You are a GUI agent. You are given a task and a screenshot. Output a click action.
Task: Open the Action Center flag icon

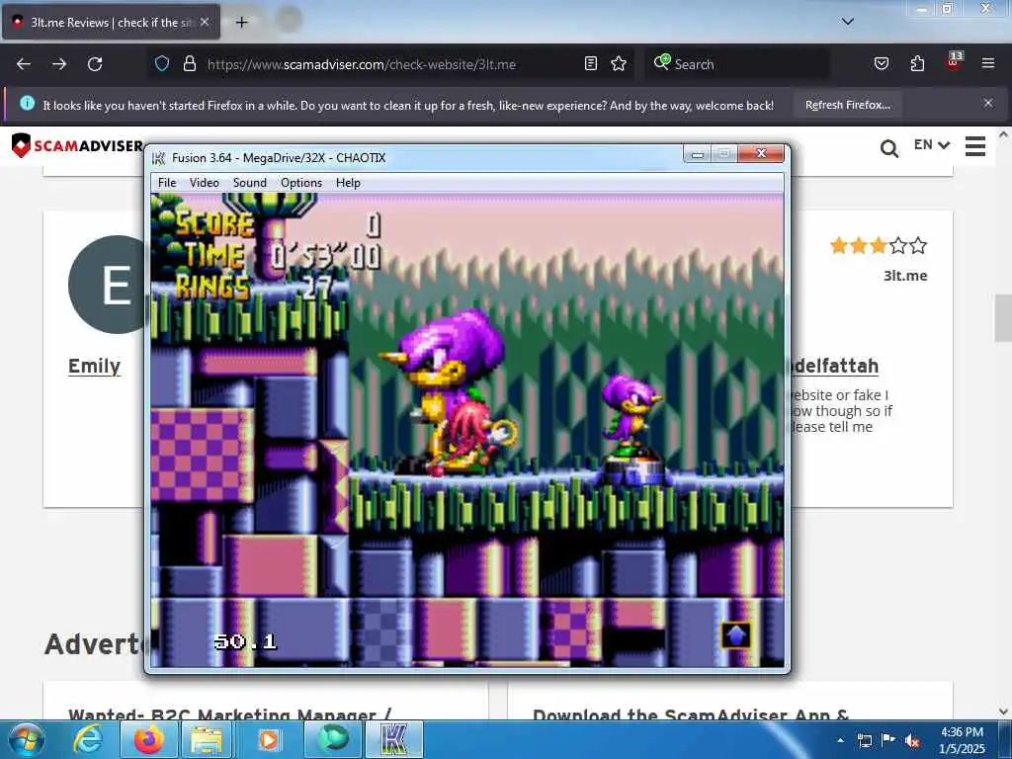tap(888, 739)
